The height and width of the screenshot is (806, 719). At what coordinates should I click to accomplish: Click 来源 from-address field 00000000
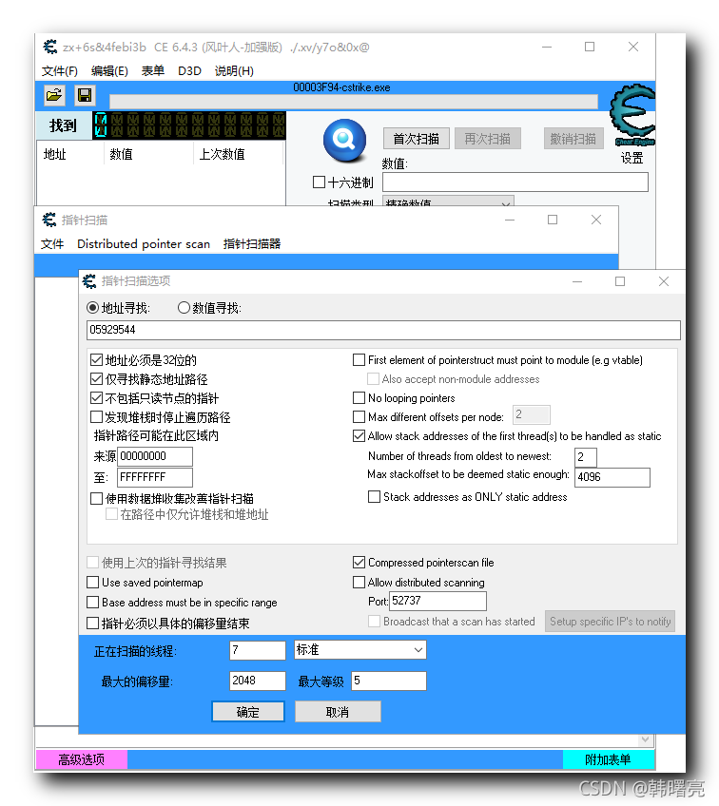point(155,456)
